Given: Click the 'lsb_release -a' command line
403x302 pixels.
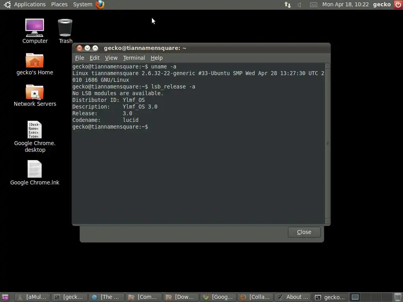Looking at the screenshot, I should point(134,87).
